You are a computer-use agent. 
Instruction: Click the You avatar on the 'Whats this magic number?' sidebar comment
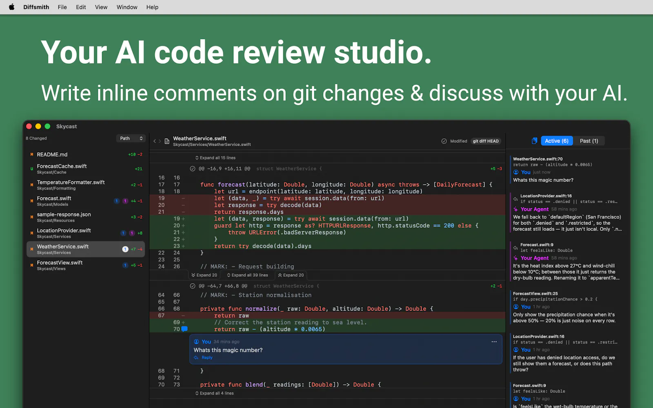click(516, 172)
